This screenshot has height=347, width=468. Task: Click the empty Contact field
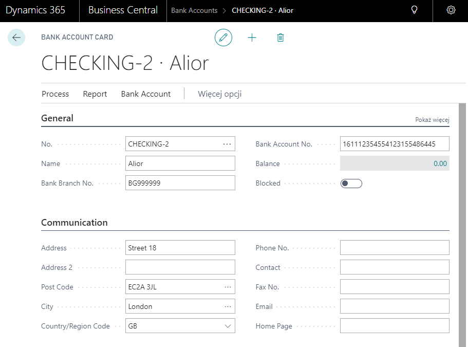395,267
